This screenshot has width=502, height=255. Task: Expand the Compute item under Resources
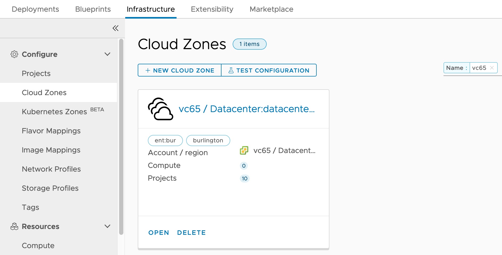[x=38, y=245]
